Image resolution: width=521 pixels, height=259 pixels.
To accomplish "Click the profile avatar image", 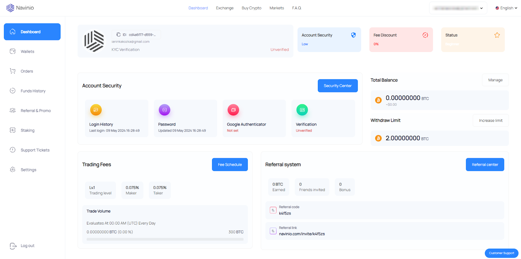I will click(x=94, y=41).
